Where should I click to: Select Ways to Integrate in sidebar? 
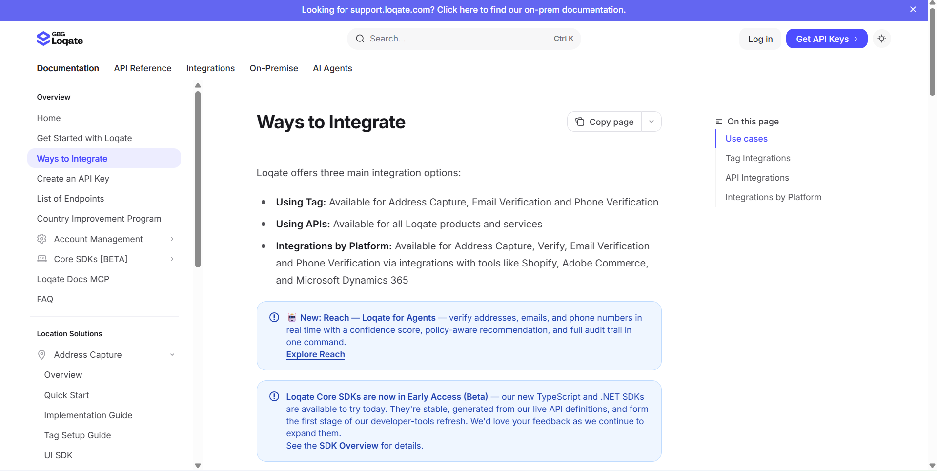point(104,158)
